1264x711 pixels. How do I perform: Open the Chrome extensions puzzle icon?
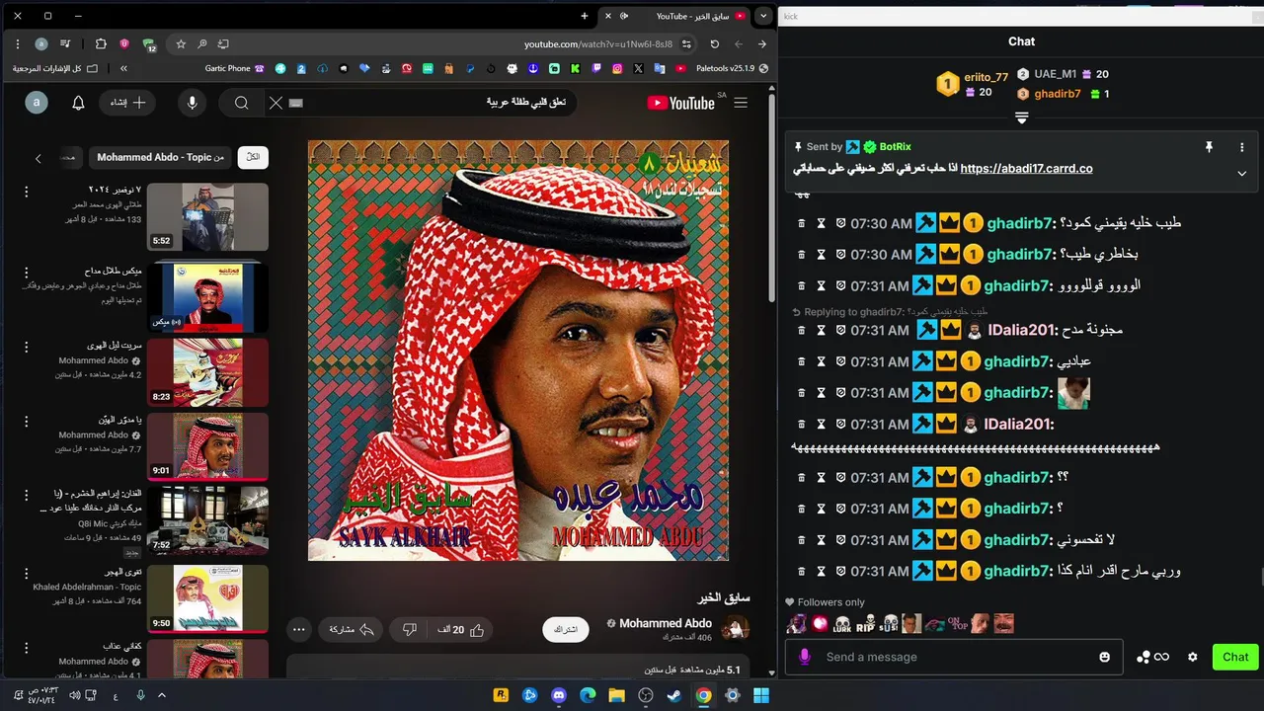click(x=101, y=44)
